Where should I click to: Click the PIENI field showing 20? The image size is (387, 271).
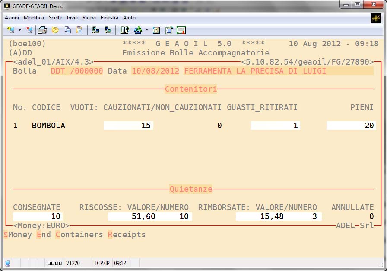pos(350,126)
